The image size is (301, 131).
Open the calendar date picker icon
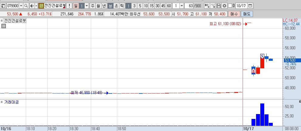click(250, 6)
